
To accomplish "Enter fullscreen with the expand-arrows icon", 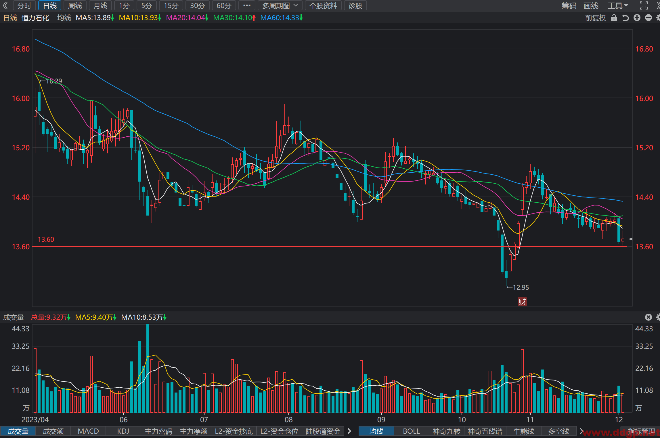I will [644, 5].
